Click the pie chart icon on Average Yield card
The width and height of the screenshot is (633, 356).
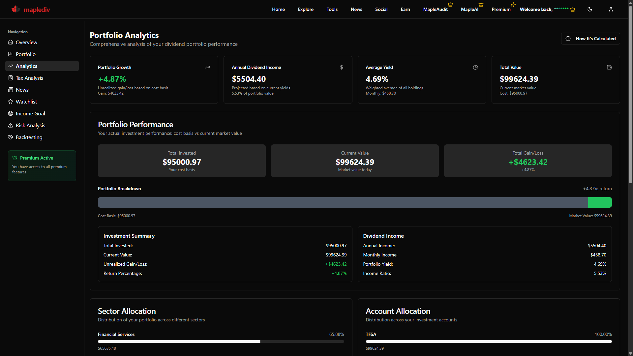(475, 67)
